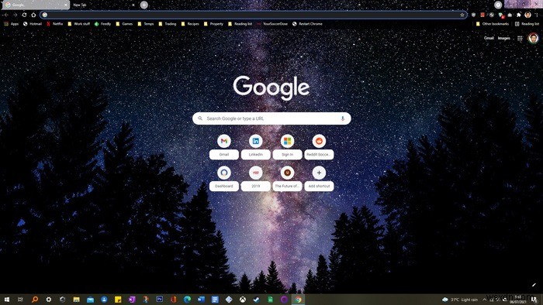Customize this page with pencil icon
Image resolution: width=543 pixels, height=305 pixels.
pyautogui.click(x=534, y=285)
